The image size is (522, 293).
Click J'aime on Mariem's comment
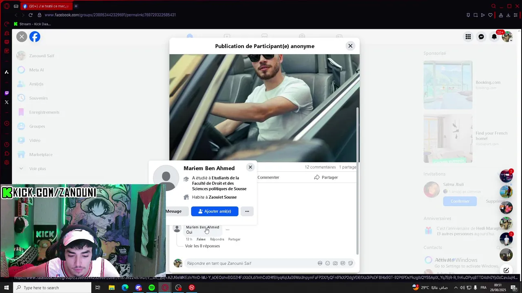coord(201,239)
